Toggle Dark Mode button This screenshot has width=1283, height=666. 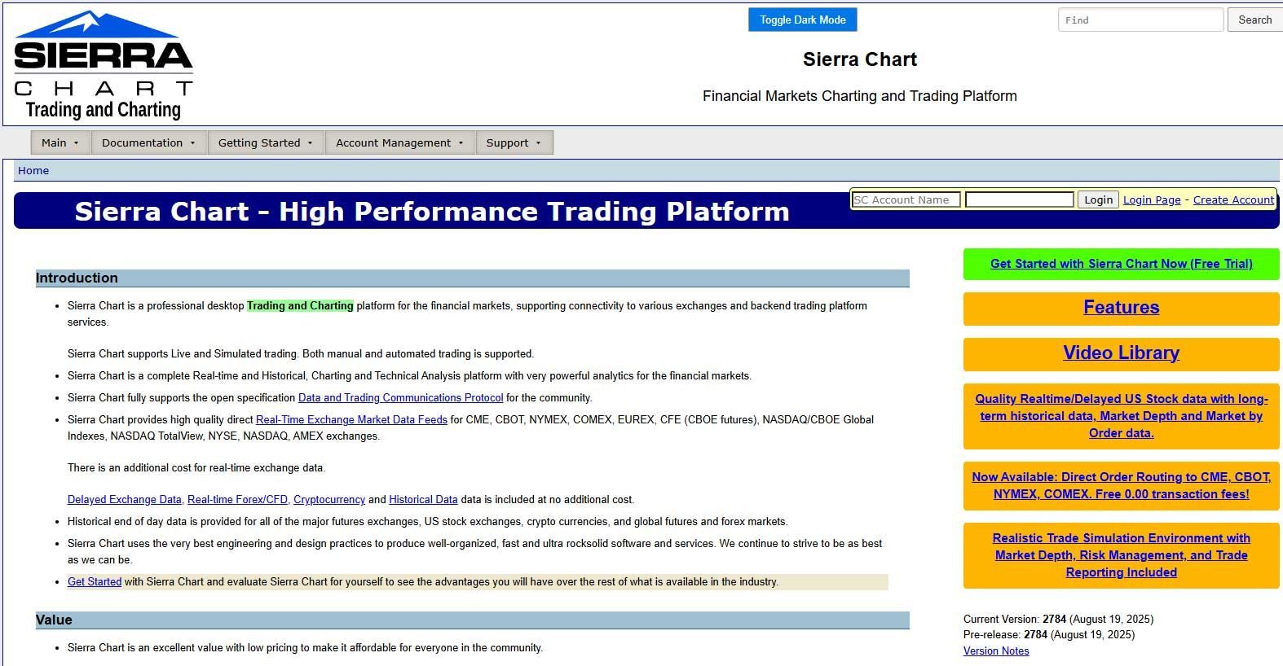point(802,20)
